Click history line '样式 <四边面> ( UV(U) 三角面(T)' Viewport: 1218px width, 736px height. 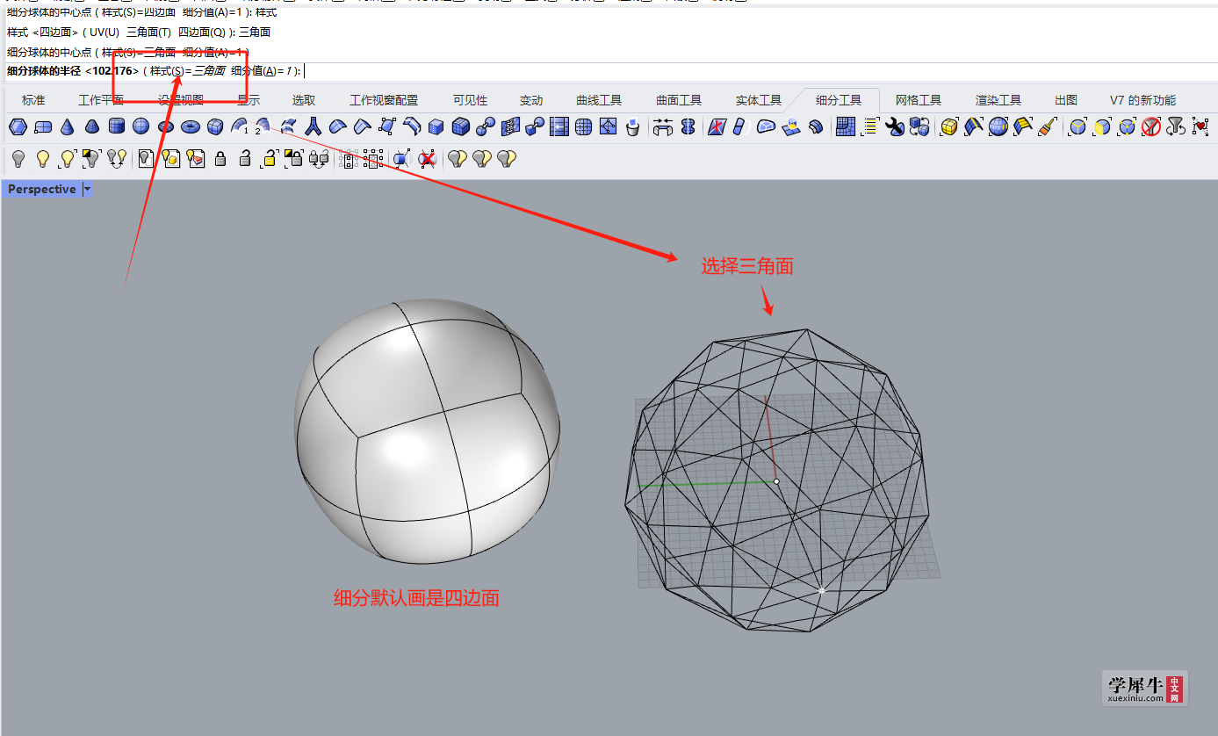pos(90,32)
